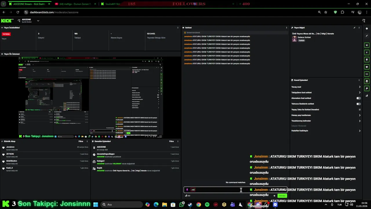
Task: Toggle the wrench sidebar widget icon
Action: point(367,88)
